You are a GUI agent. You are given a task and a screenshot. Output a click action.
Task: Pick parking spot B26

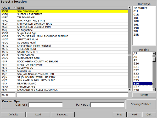pos(142,84)
